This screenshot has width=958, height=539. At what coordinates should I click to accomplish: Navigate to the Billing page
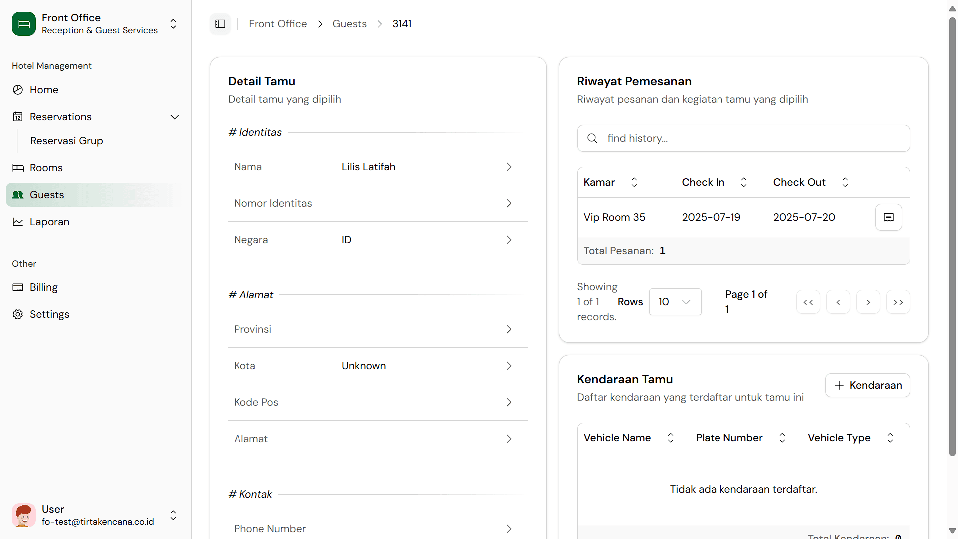[43, 287]
